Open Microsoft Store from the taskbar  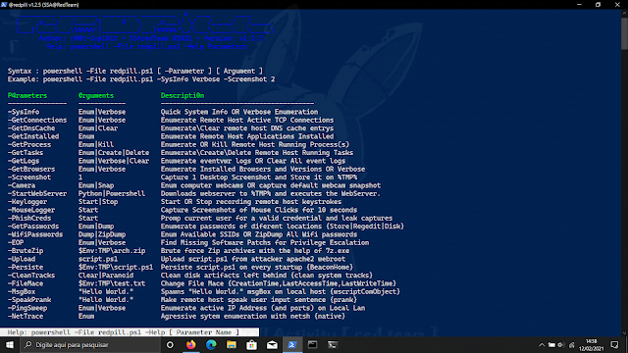251,344
